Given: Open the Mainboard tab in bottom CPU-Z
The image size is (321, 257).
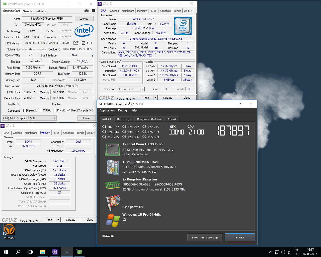Looking at the screenshot, I should point(31,133).
